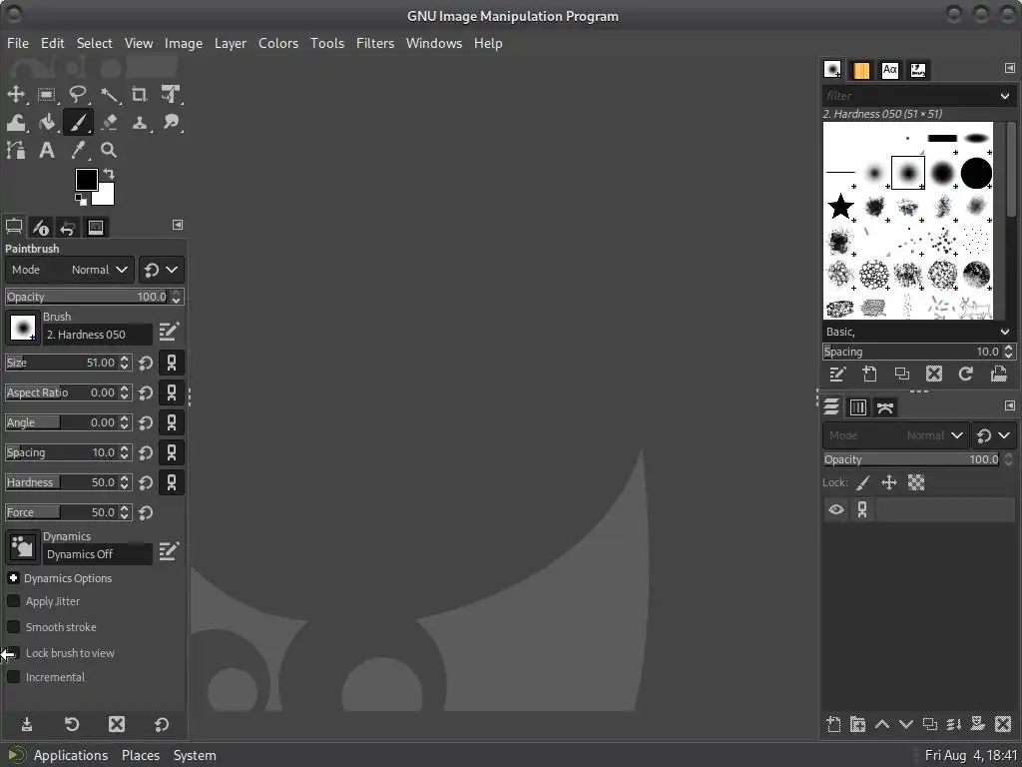This screenshot has width=1022, height=767.
Task: Toggle link Size to brush default
Action: [172, 363]
